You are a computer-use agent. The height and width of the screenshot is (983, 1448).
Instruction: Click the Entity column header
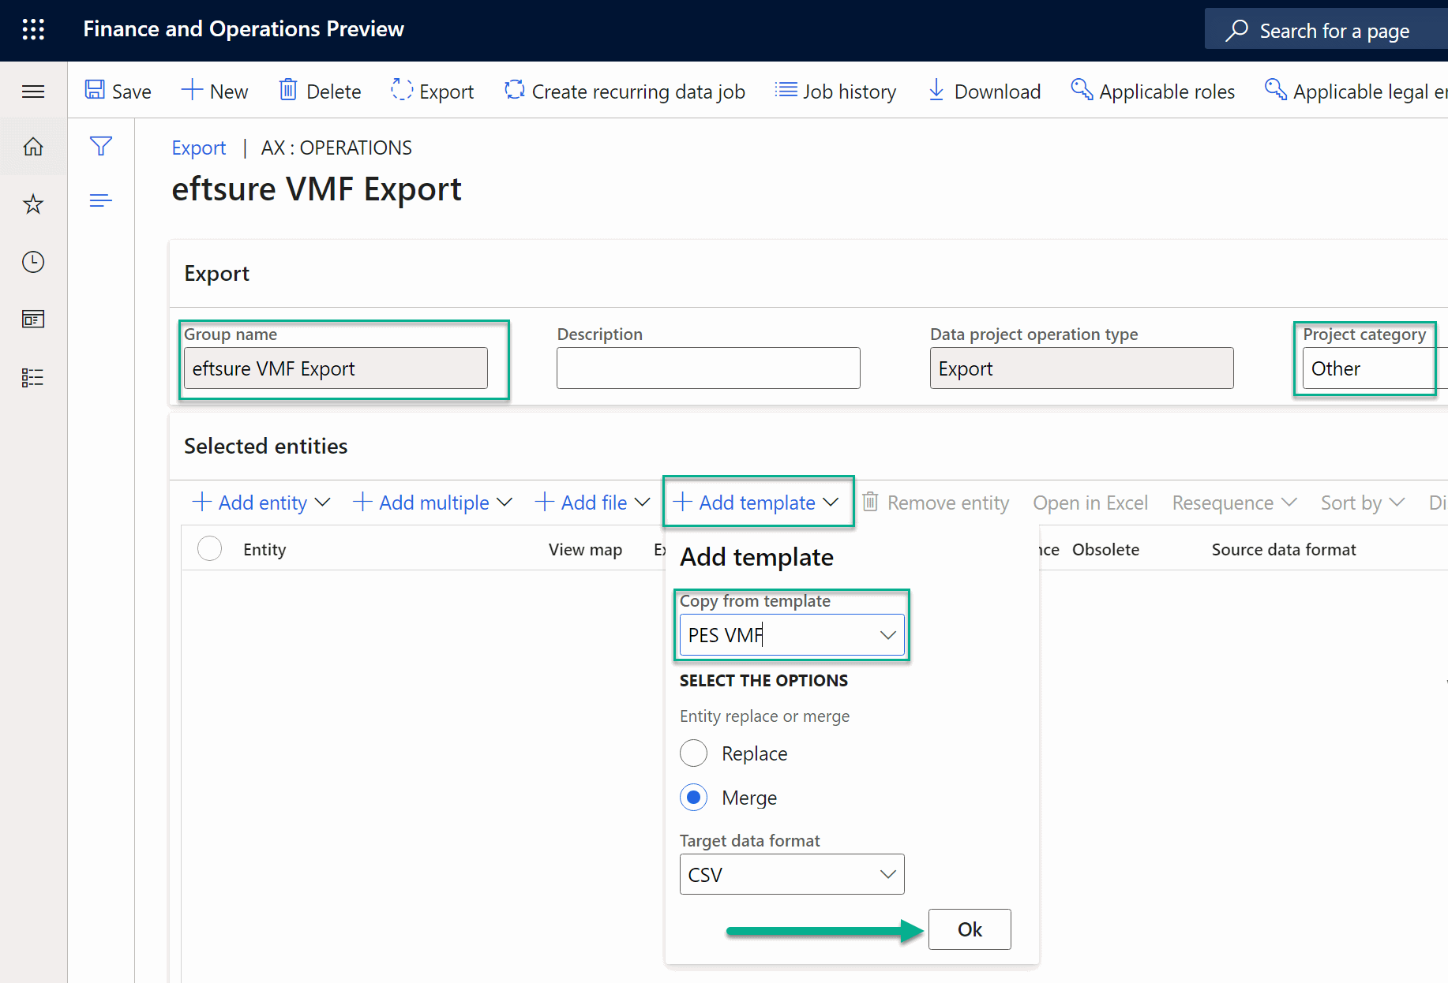coord(264,549)
